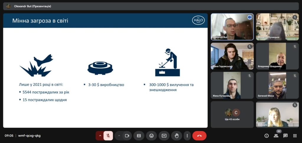Click the wmf-qcxg-qkg meeting code
This screenshot has height=143, width=302.
click(29, 136)
